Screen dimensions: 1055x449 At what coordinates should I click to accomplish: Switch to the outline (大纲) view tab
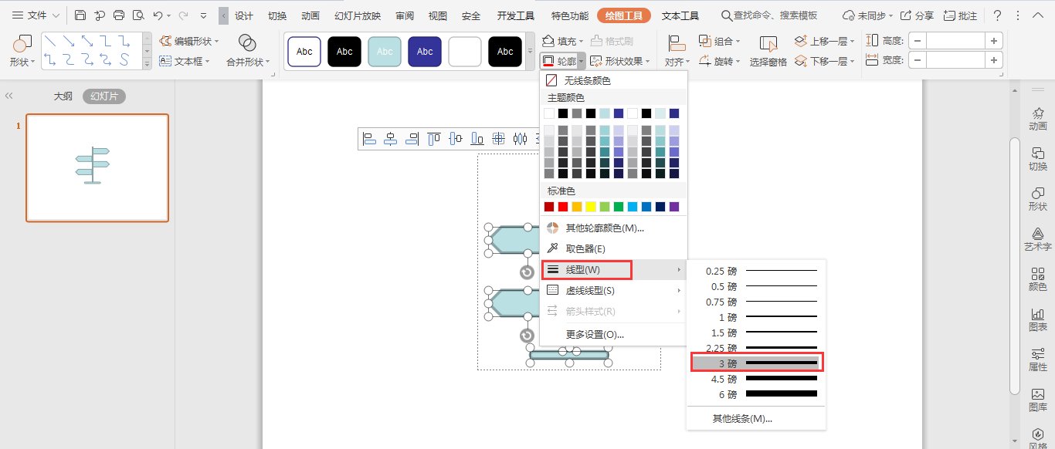(63, 96)
